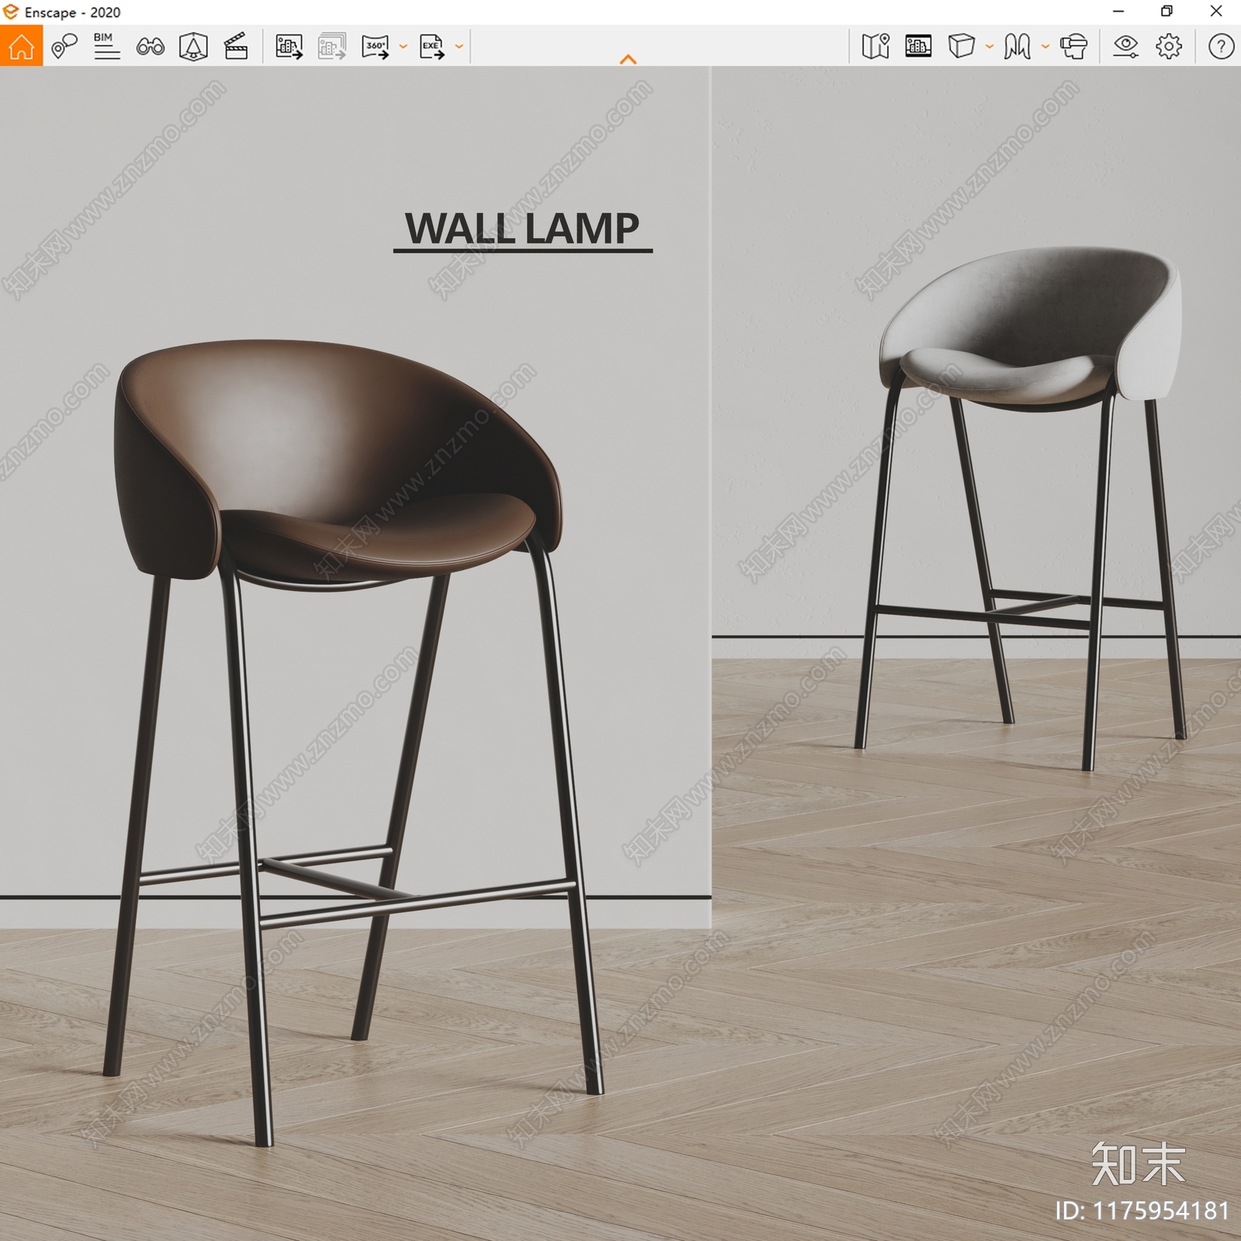Open the Asset Library tree icon
The width and height of the screenshot is (1241, 1241).
pyautogui.click(x=193, y=47)
